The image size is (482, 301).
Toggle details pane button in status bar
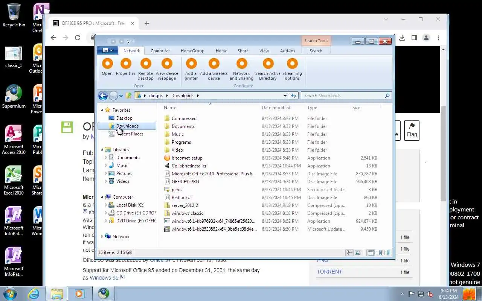(x=379, y=252)
